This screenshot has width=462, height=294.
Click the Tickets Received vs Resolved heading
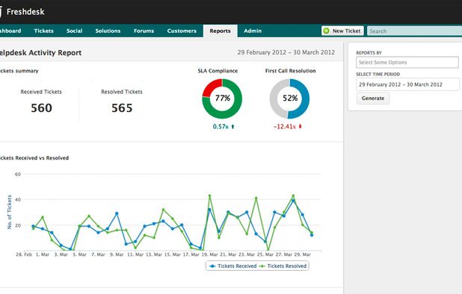click(34, 158)
